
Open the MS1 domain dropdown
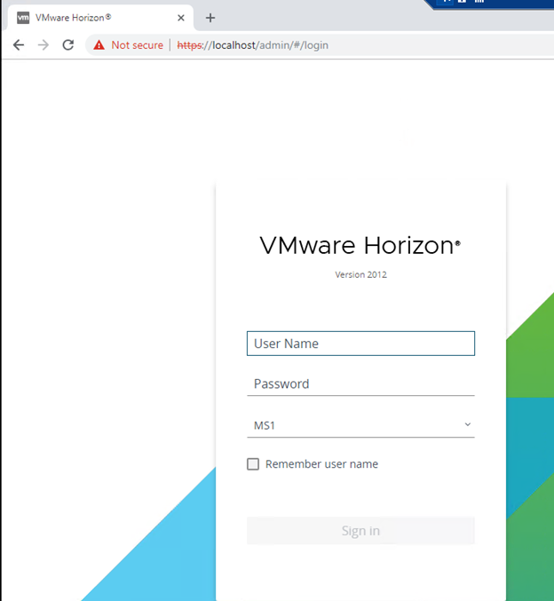[x=360, y=425]
